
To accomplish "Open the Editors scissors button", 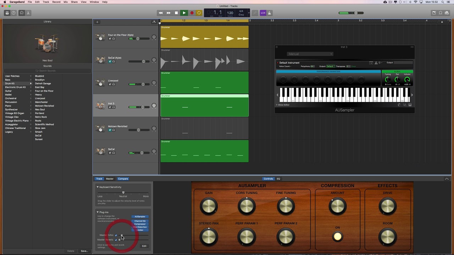I will point(28,13).
